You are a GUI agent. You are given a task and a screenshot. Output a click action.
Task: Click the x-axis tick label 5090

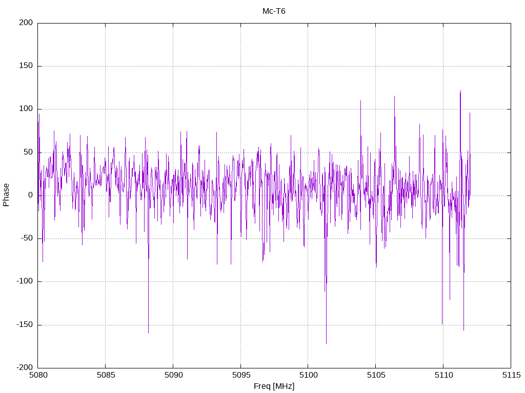click(173, 375)
